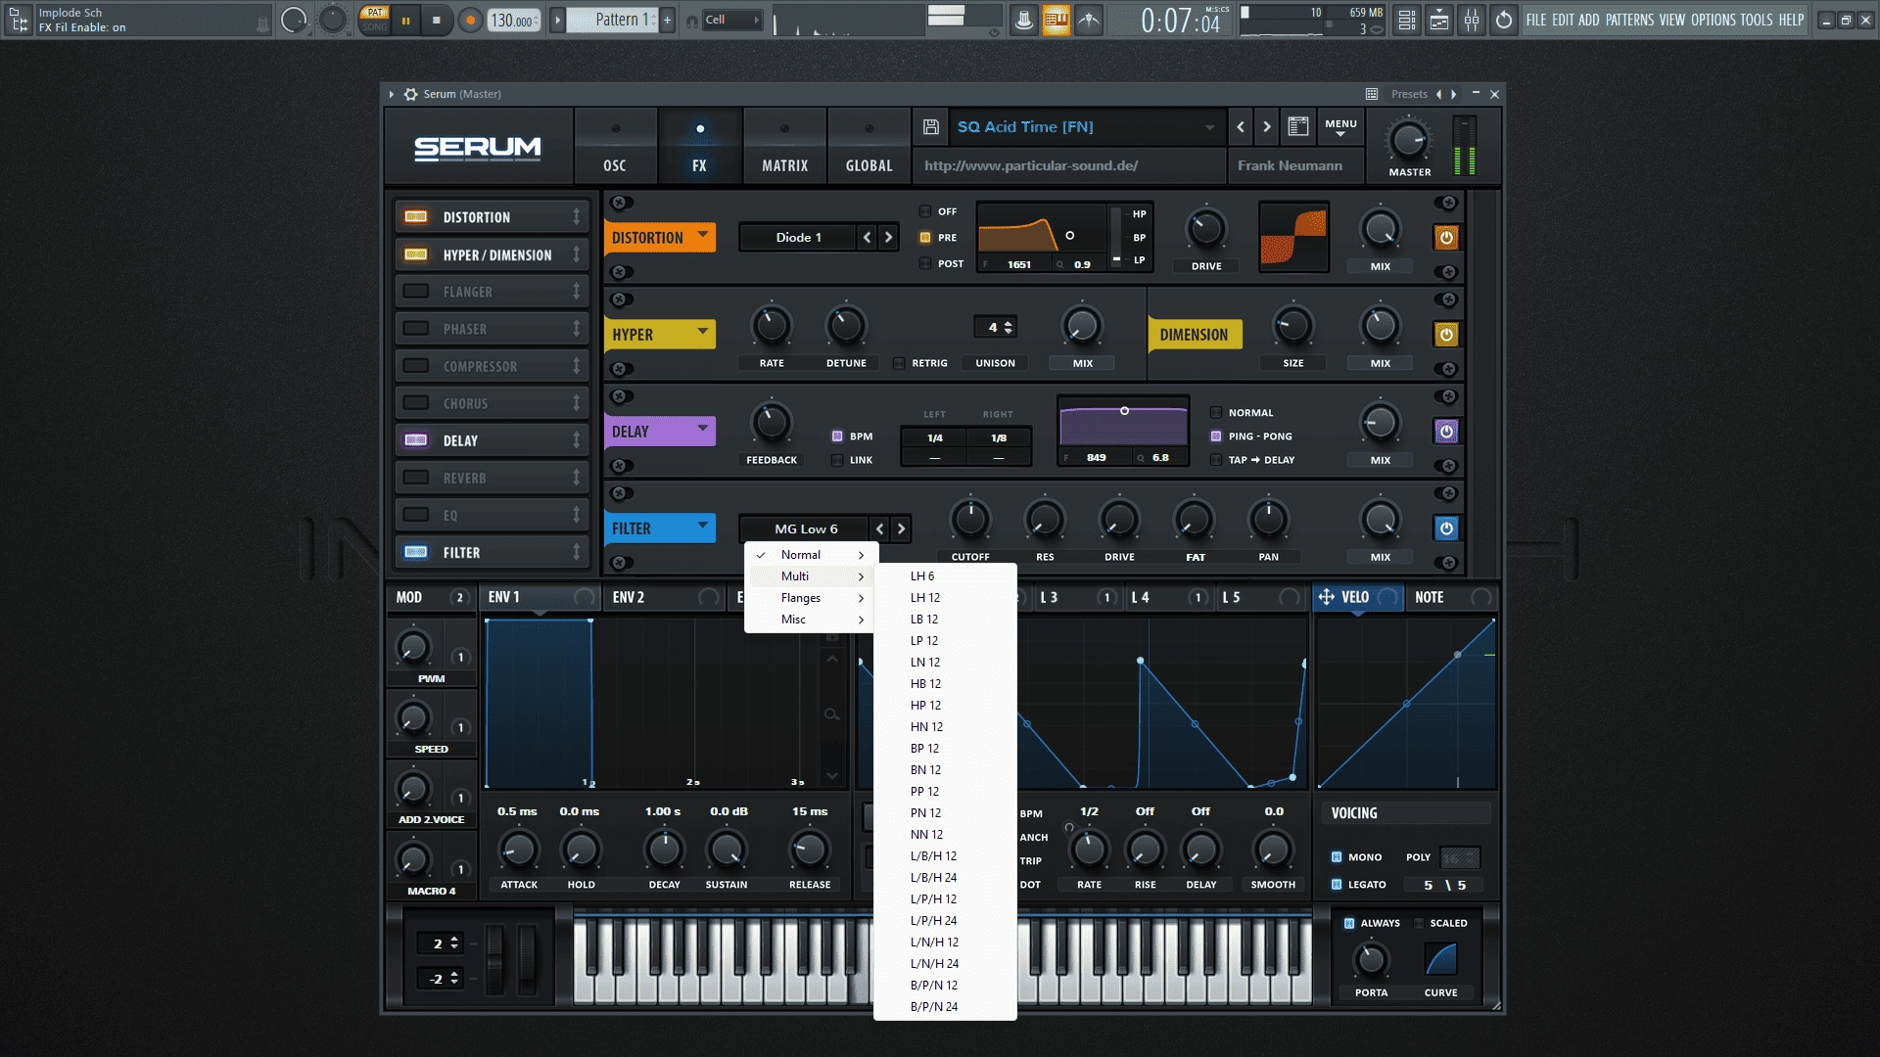This screenshot has height=1057, width=1880.
Task: Enable Flanger in the FX rack list
Action: (416, 292)
